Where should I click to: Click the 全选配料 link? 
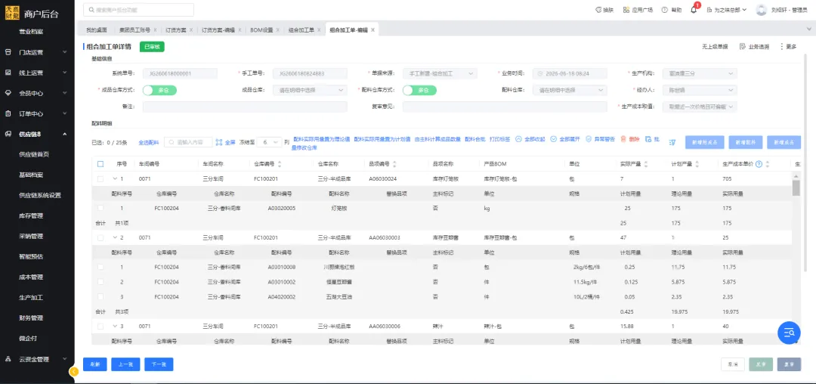point(149,142)
